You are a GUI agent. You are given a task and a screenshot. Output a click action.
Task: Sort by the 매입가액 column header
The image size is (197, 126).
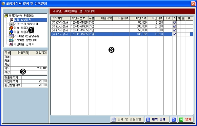138,18
